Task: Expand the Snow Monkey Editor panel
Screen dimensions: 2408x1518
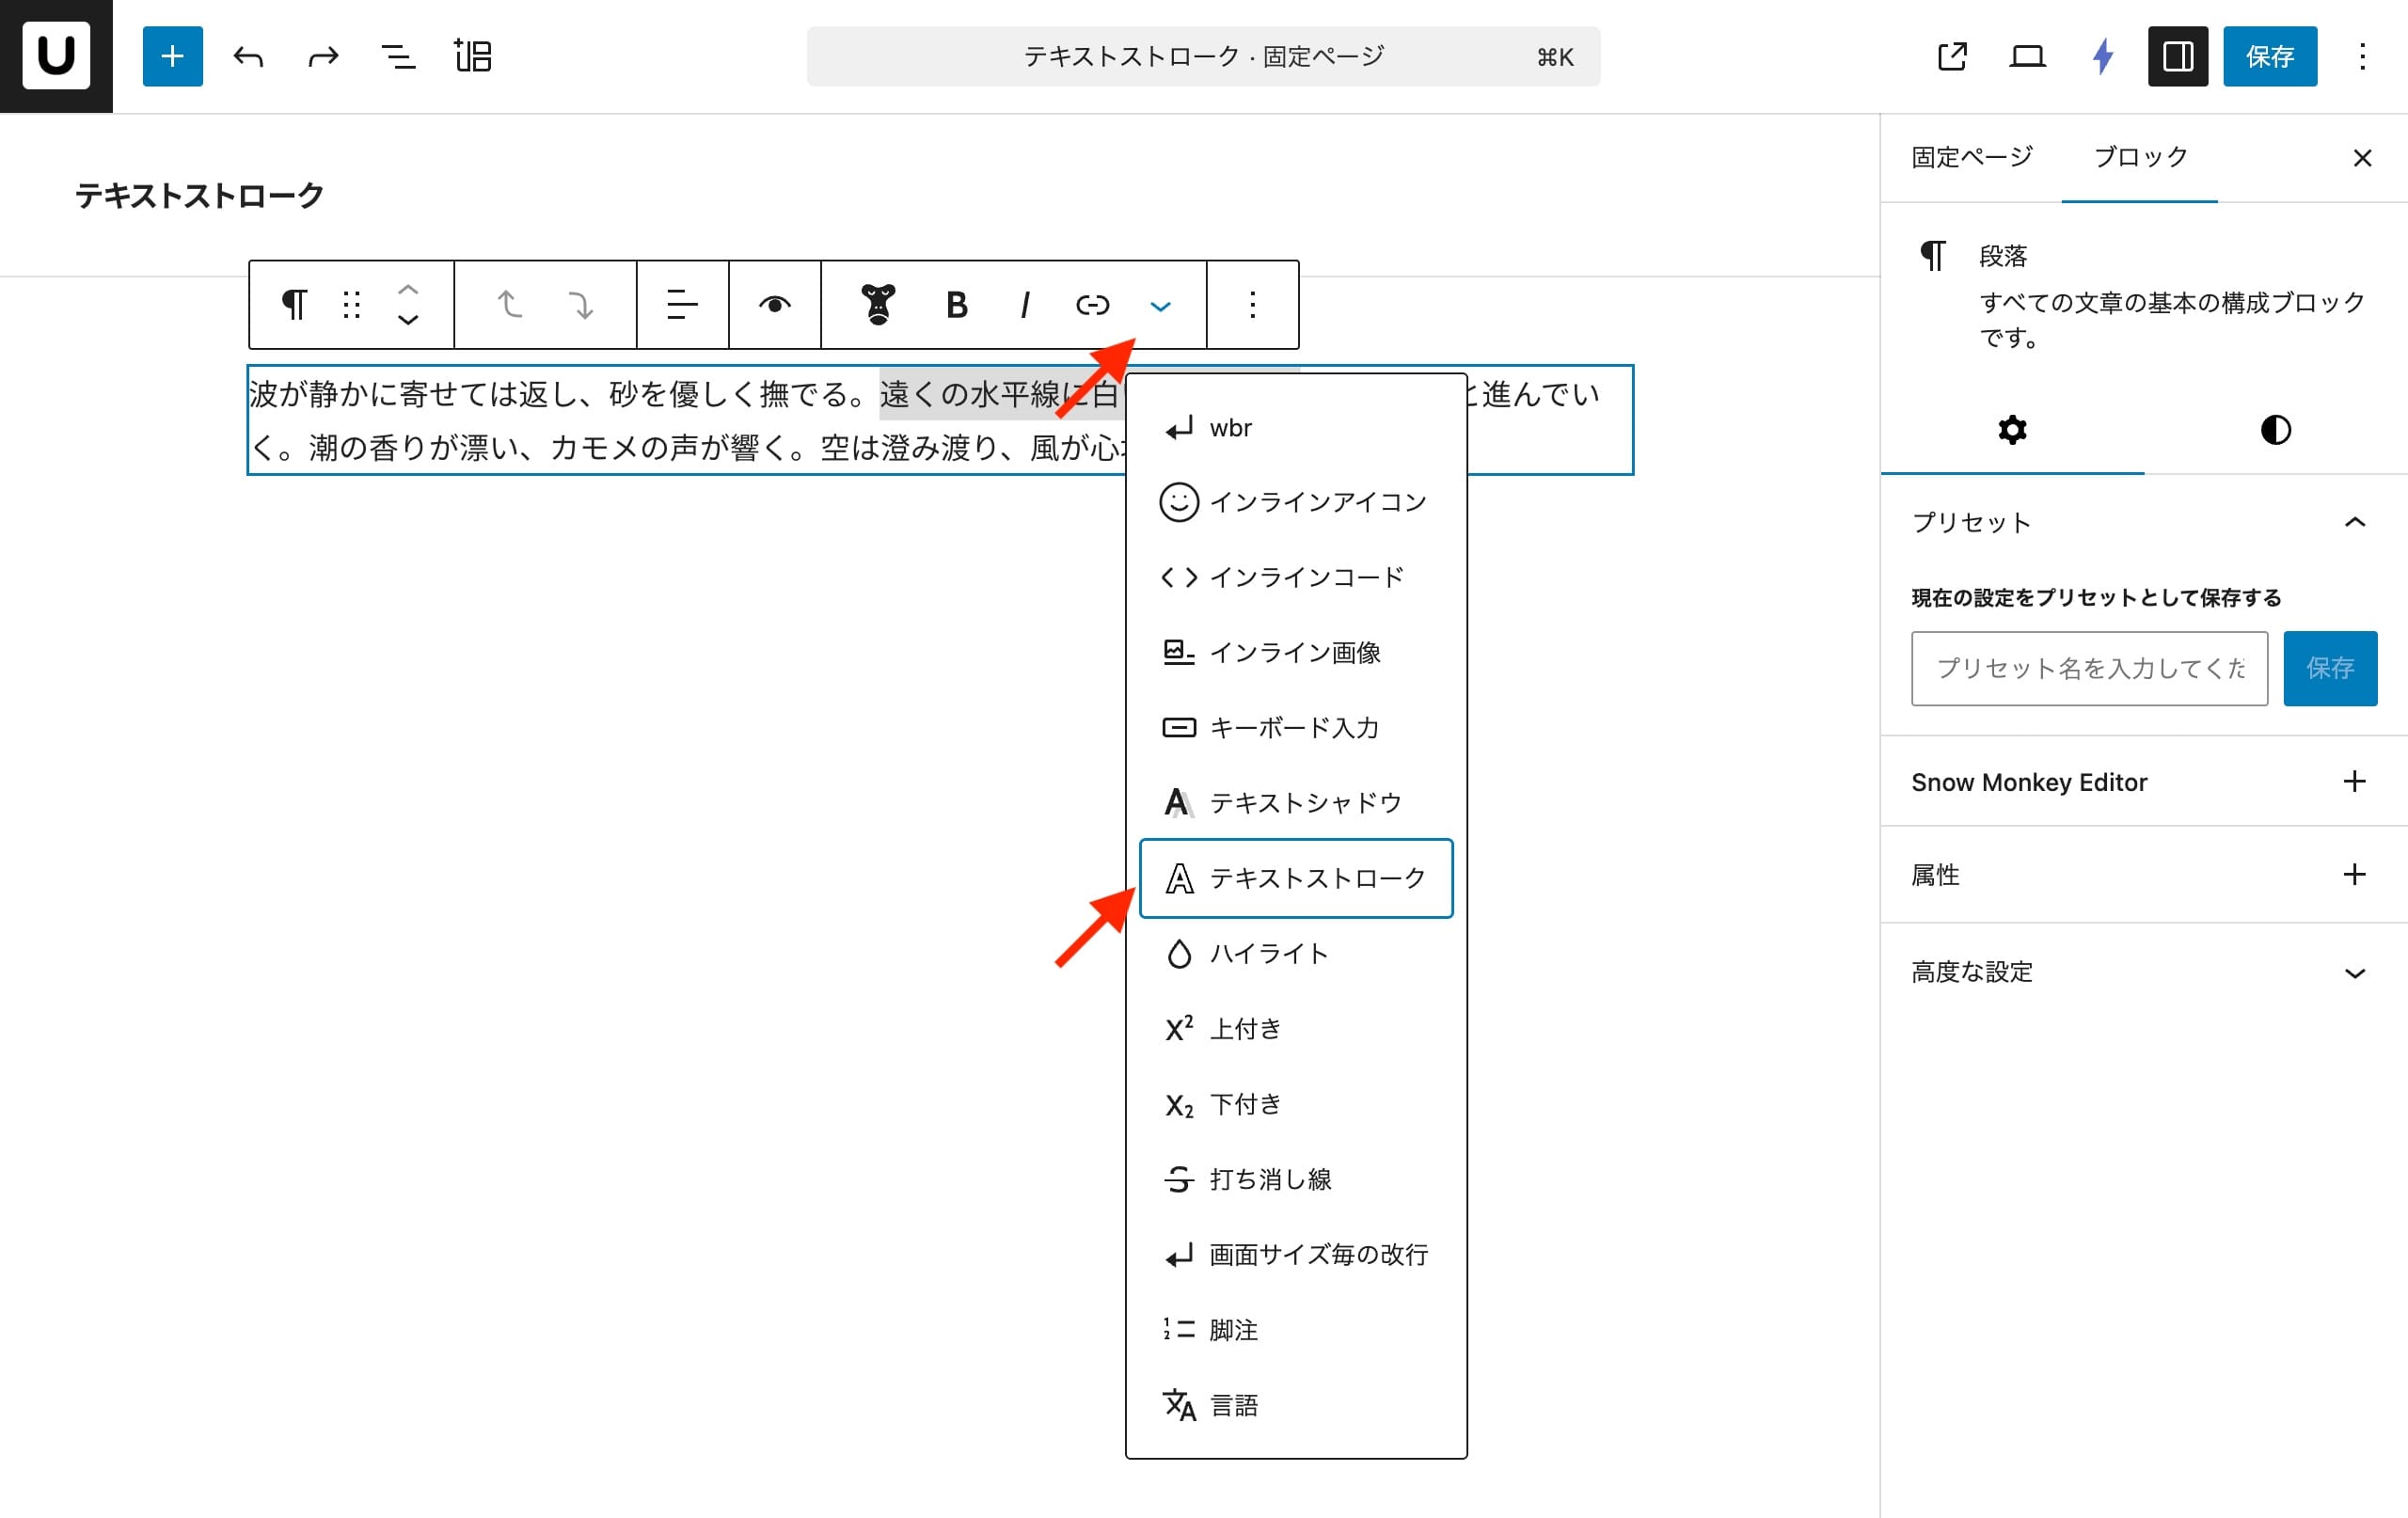Action: (2354, 782)
